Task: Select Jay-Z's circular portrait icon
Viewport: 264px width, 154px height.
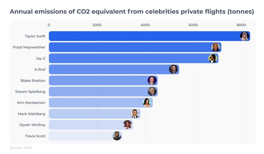Action: pos(213,58)
